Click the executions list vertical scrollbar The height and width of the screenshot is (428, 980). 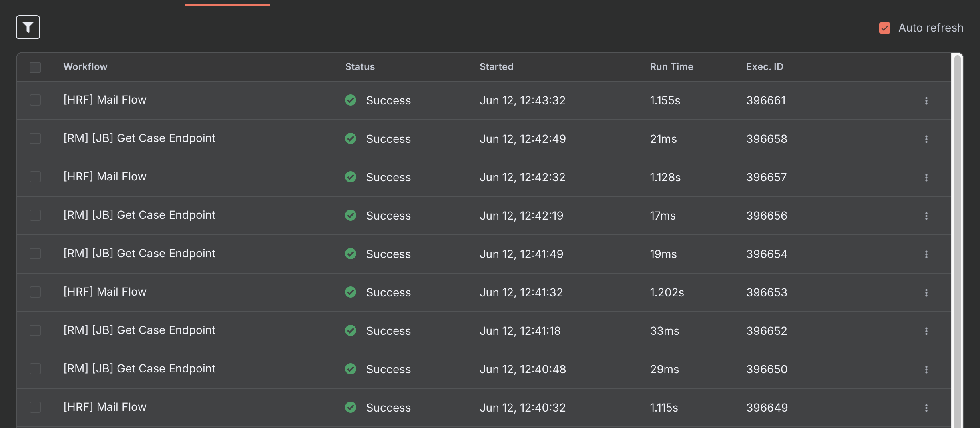957,240
